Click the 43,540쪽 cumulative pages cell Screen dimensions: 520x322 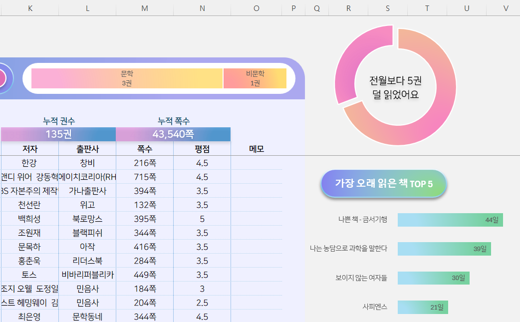click(x=173, y=134)
